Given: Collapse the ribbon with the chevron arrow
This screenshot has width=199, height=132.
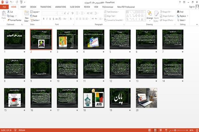Looking at the screenshot, I should pyautogui.click(x=197, y=24).
